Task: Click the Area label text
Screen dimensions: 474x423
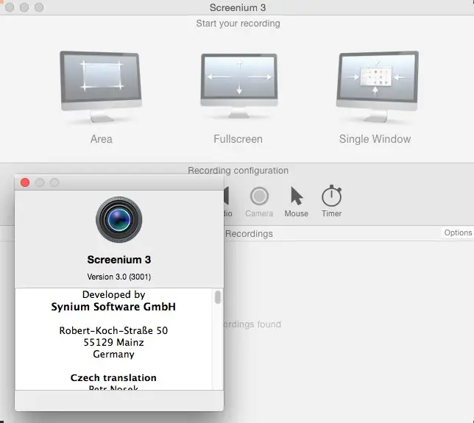Action: 102,139
